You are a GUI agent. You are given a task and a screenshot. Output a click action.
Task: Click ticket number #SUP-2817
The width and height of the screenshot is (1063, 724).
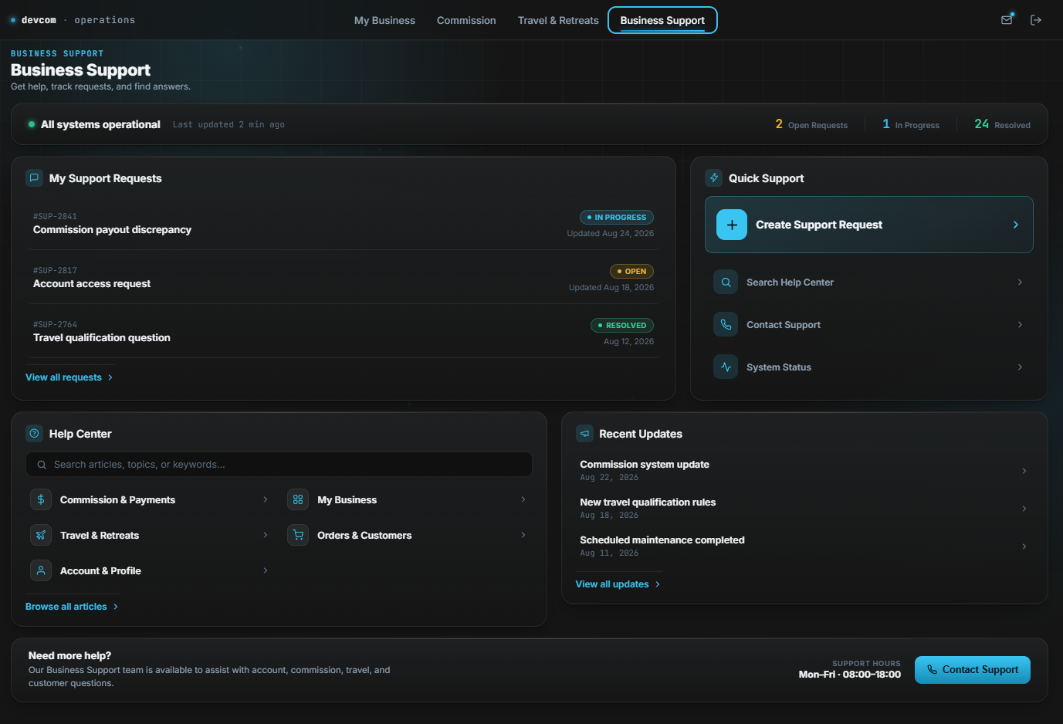(x=55, y=271)
